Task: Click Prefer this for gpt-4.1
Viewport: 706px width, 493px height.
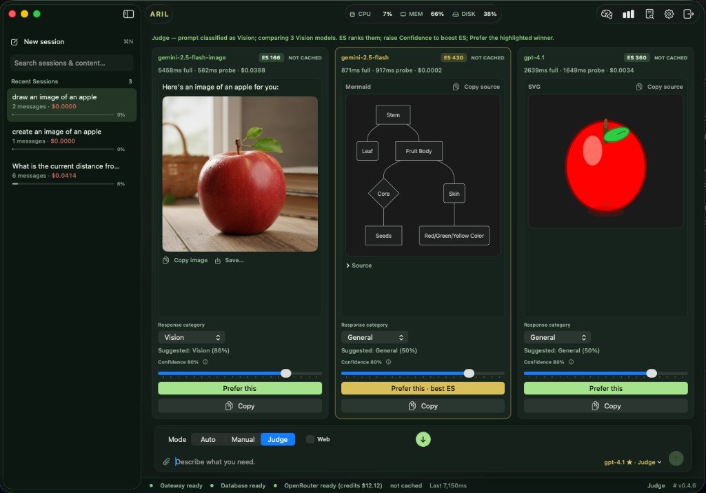Action: coord(605,388)
